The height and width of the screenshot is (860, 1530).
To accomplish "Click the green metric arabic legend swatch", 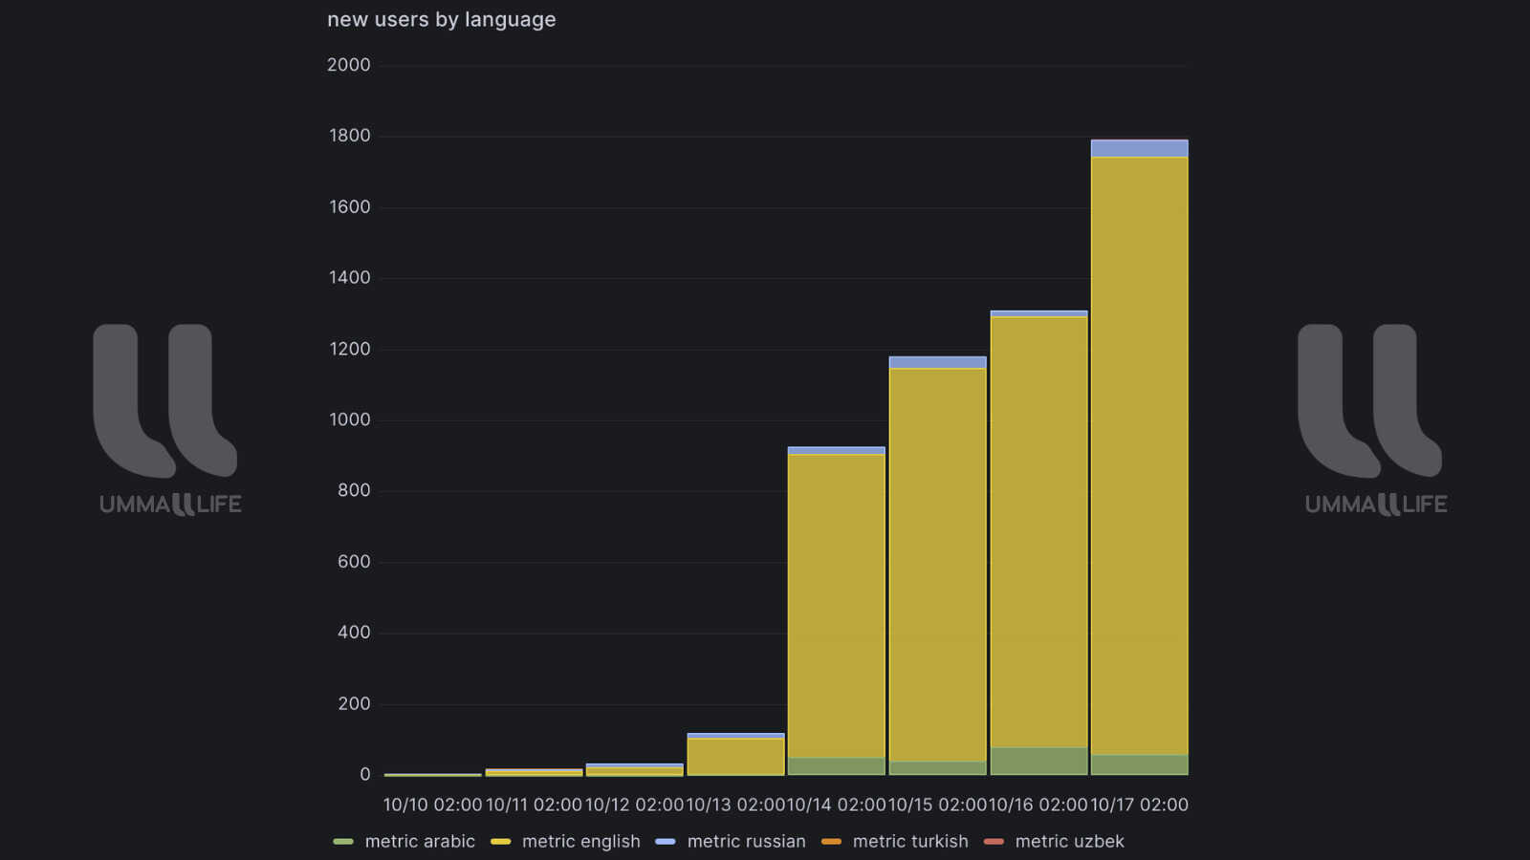I will tap(343, 842).
